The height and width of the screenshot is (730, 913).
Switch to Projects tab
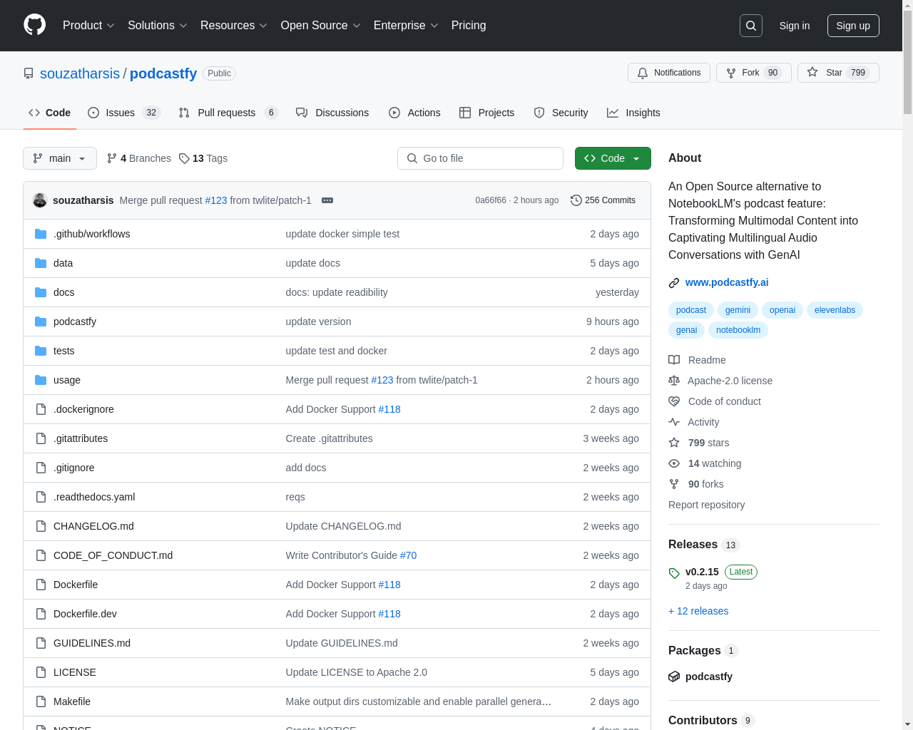pyautogui.click(x=486, y=113)
